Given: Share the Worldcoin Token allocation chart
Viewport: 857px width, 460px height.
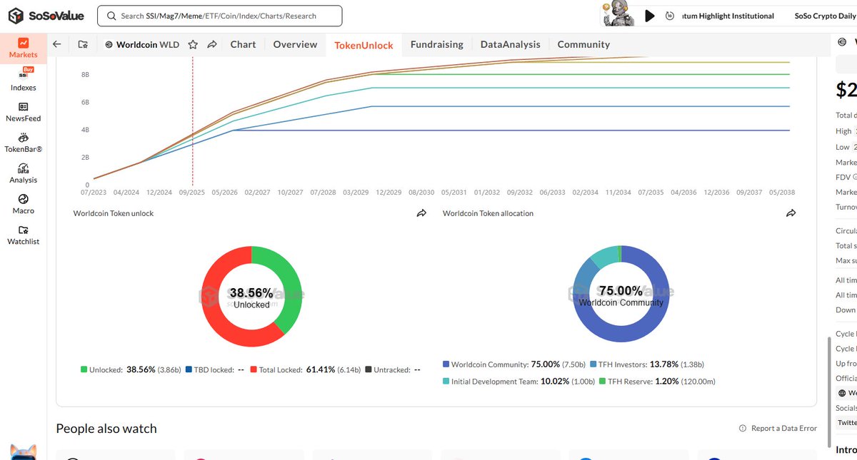Looking at the screenshot, I should 791,213.
